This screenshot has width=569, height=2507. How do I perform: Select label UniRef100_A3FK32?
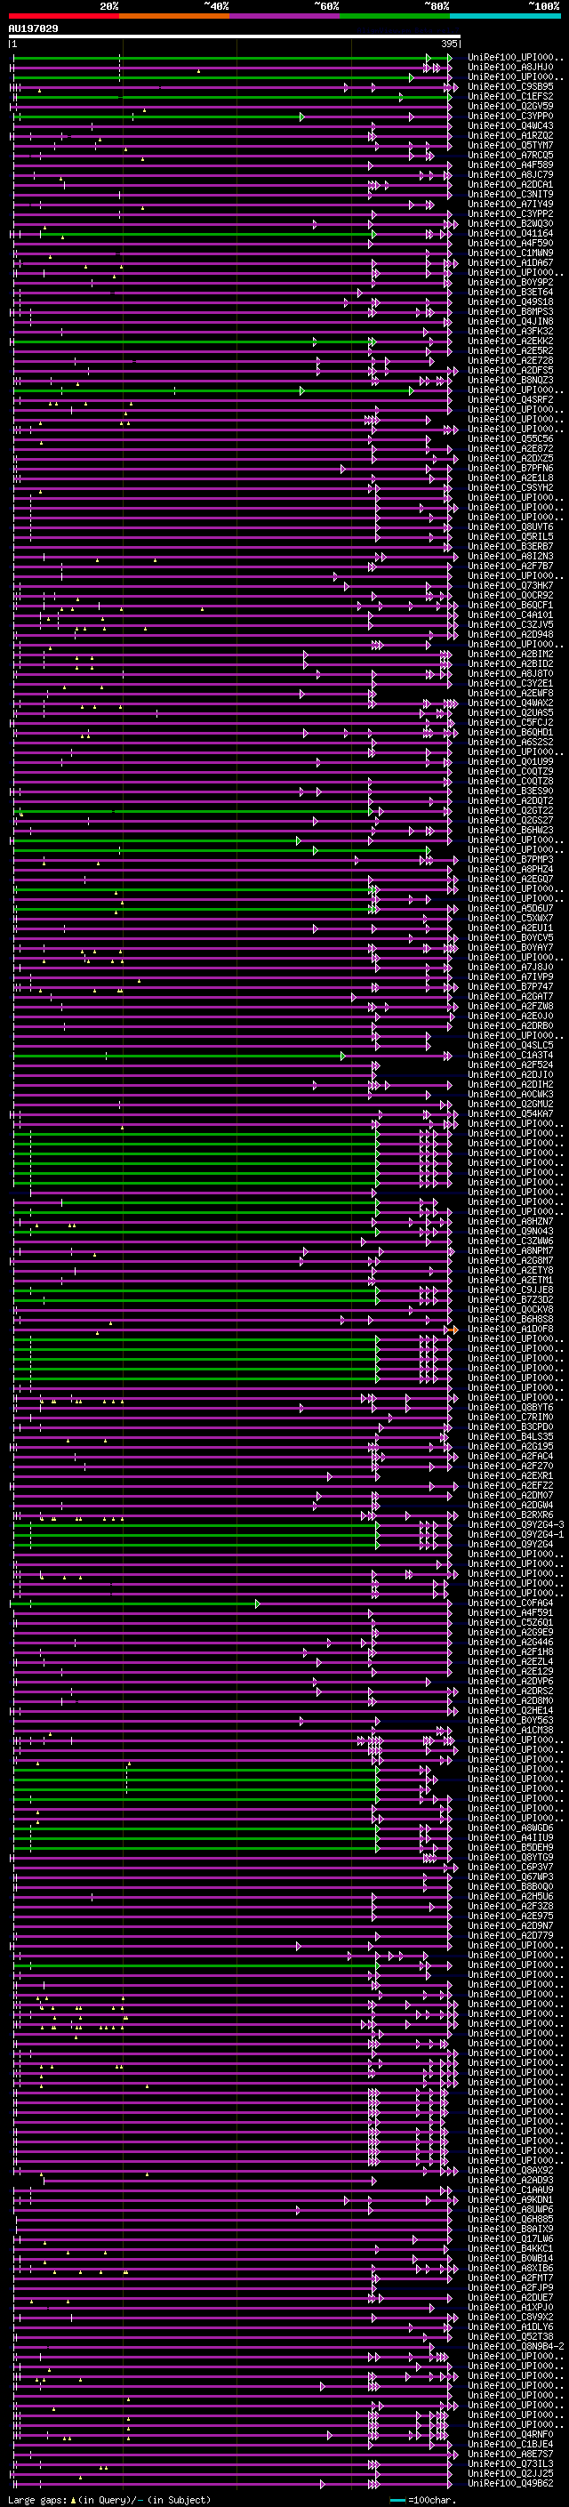click(510, 331)
